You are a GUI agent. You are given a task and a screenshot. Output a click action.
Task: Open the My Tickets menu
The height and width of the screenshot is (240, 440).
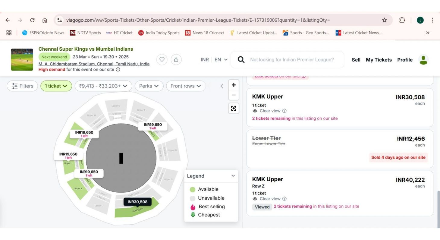[x=379, y=60]
